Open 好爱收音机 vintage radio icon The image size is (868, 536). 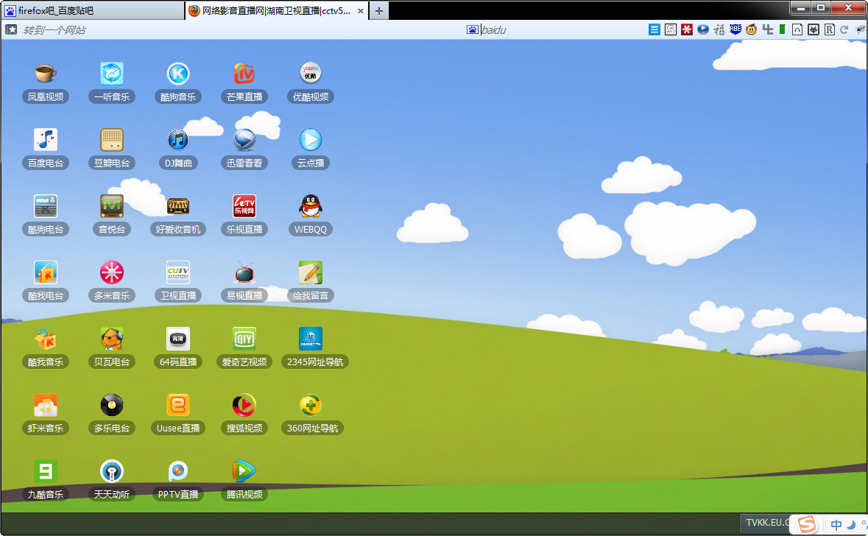[x=178, y=206]
